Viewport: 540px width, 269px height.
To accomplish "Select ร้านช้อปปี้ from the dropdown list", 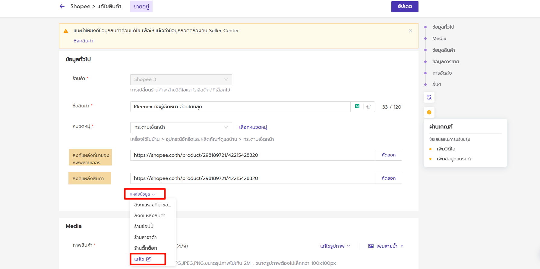I will 144,226.
